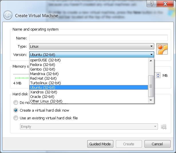Choose Red Hat (32-bit) from the list
The height and width of the screenshot is (153, 176).
click(x=89, y=78)
